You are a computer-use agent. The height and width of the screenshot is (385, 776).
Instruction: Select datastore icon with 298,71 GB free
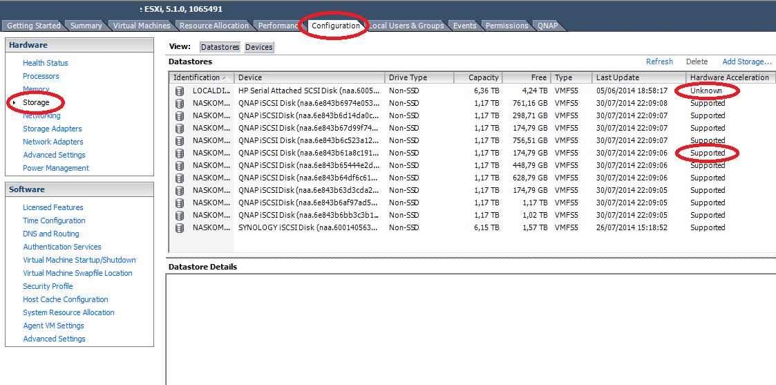(180, 115)
